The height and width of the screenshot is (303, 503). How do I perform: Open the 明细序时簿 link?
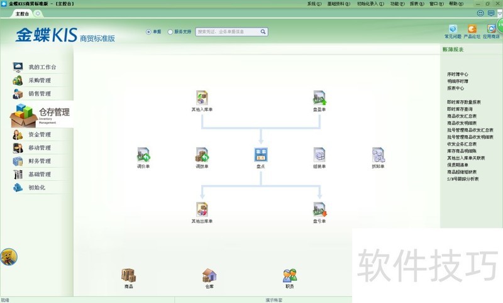pos(458,81)
